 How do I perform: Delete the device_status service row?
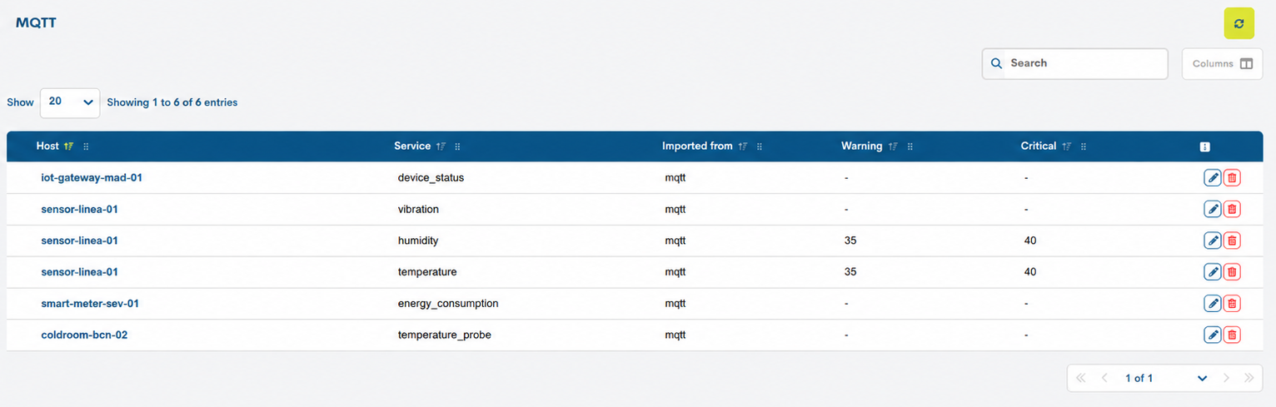(x=1232, y=177)
